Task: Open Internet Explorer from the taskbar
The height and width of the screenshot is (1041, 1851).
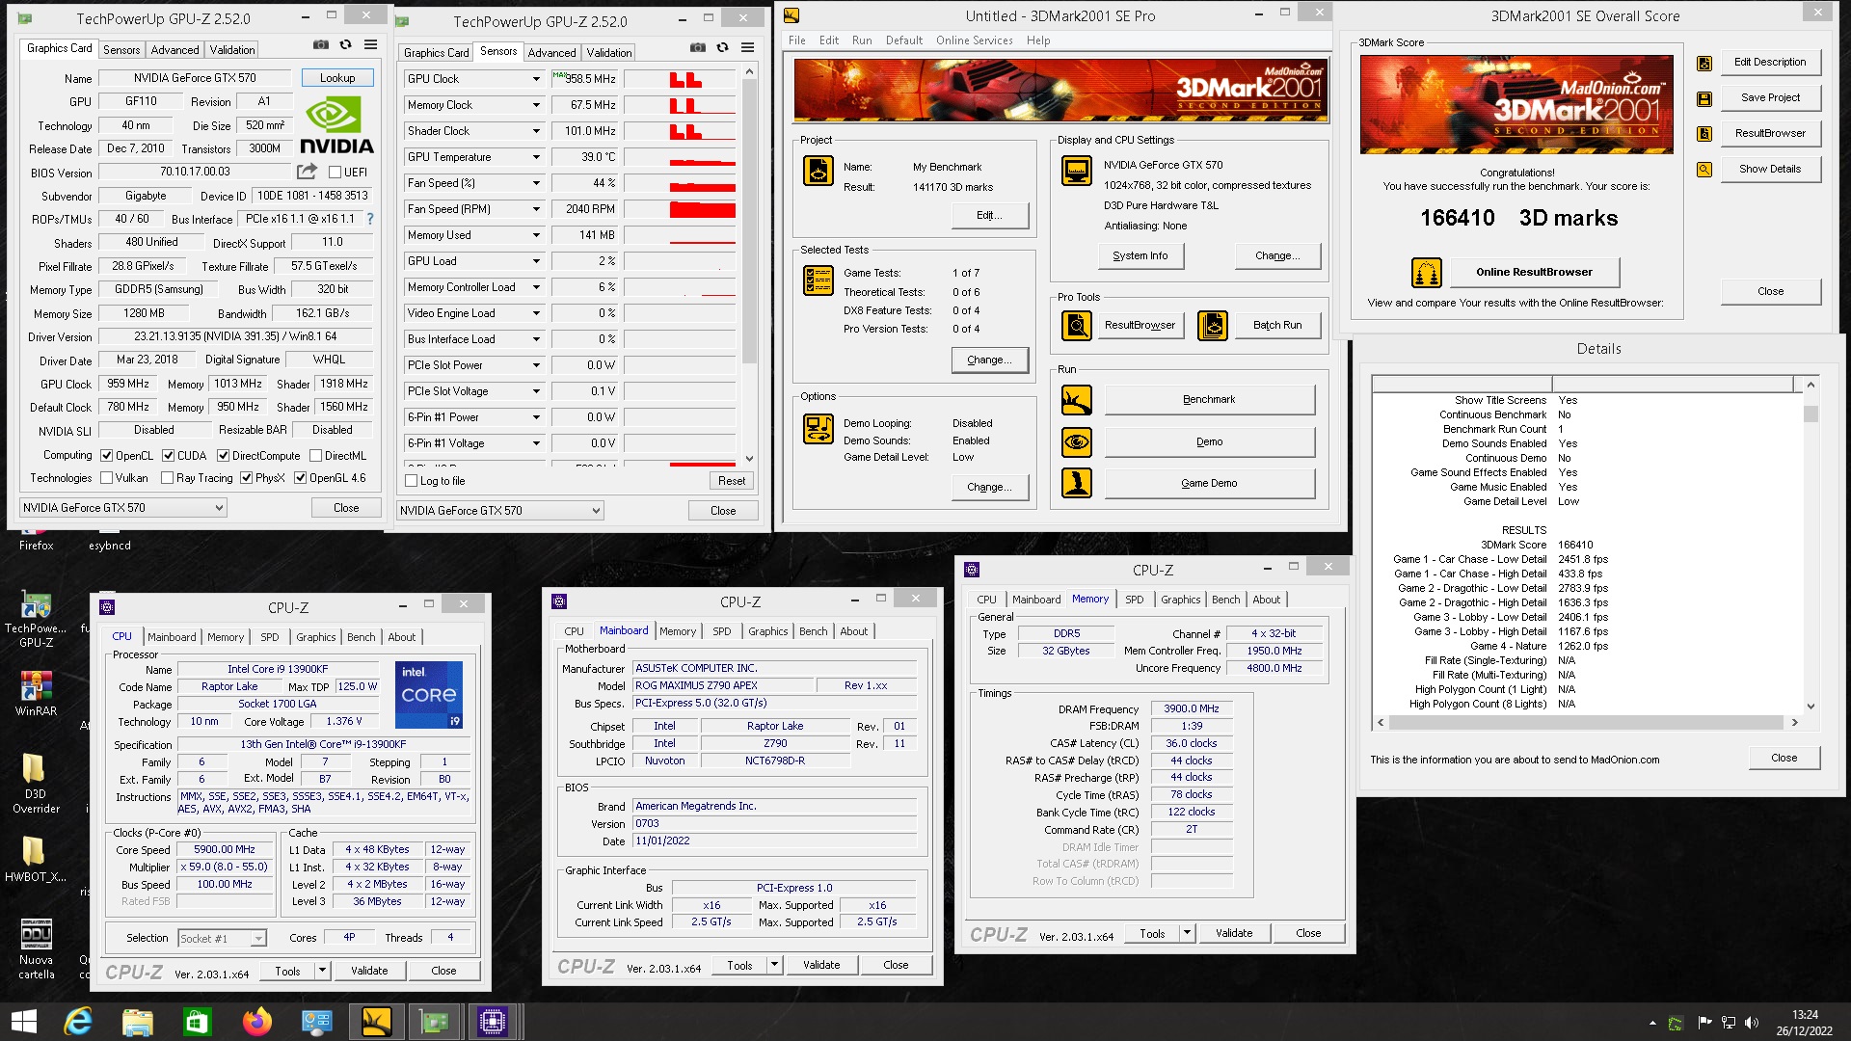Action: coord(78,1022)
